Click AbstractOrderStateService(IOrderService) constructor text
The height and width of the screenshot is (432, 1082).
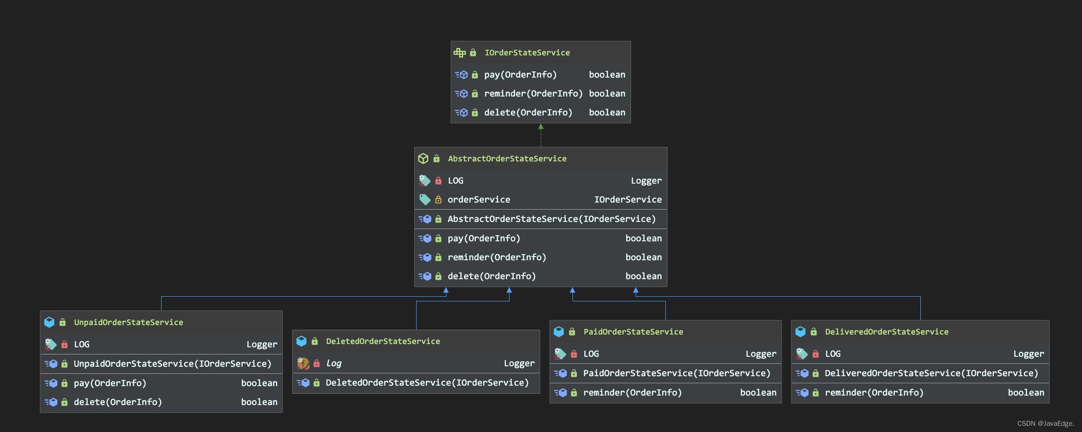pyautogui.click(x=552, y=219)
